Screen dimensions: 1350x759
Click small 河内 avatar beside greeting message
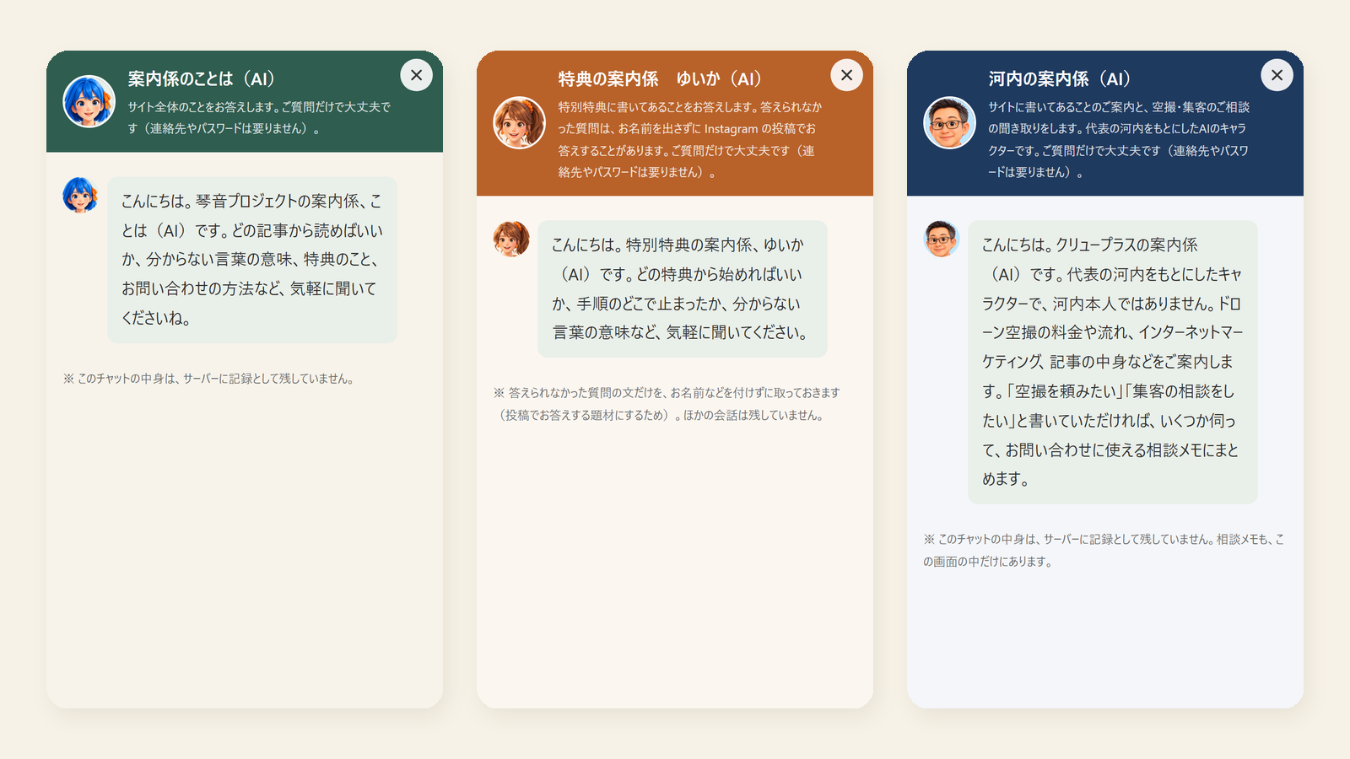(x=942, y=239)
